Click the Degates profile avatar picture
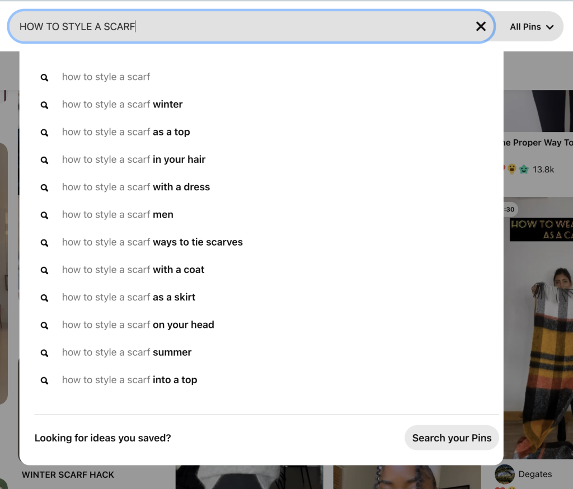Screen dimensions: 573x489 coord(505,474)
